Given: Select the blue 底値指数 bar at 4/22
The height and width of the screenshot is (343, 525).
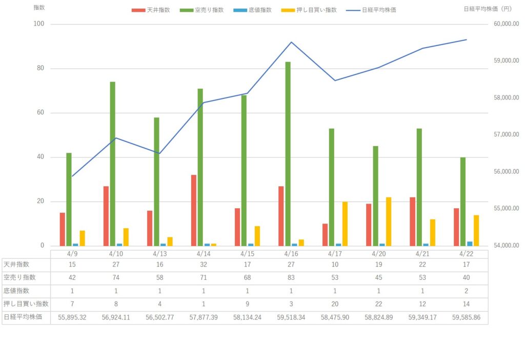Looking at the screenshot, I should coord(470,244).
